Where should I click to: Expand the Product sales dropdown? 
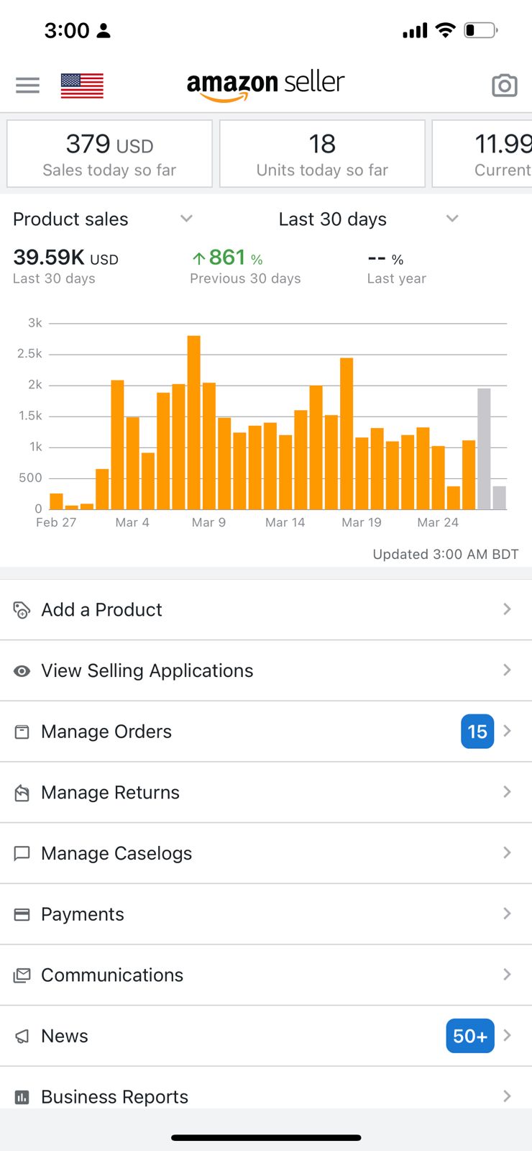186,219
